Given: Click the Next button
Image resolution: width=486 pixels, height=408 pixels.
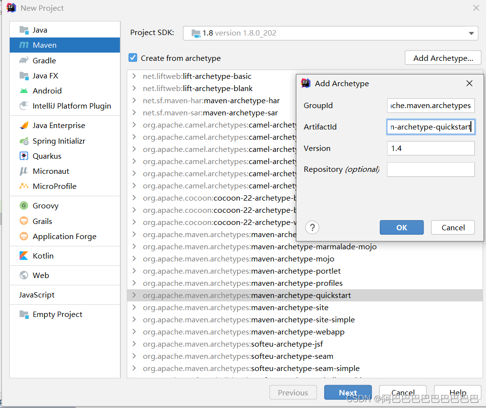Looking at the screenshot, I should pyautogui.click(x=348, y=392).
